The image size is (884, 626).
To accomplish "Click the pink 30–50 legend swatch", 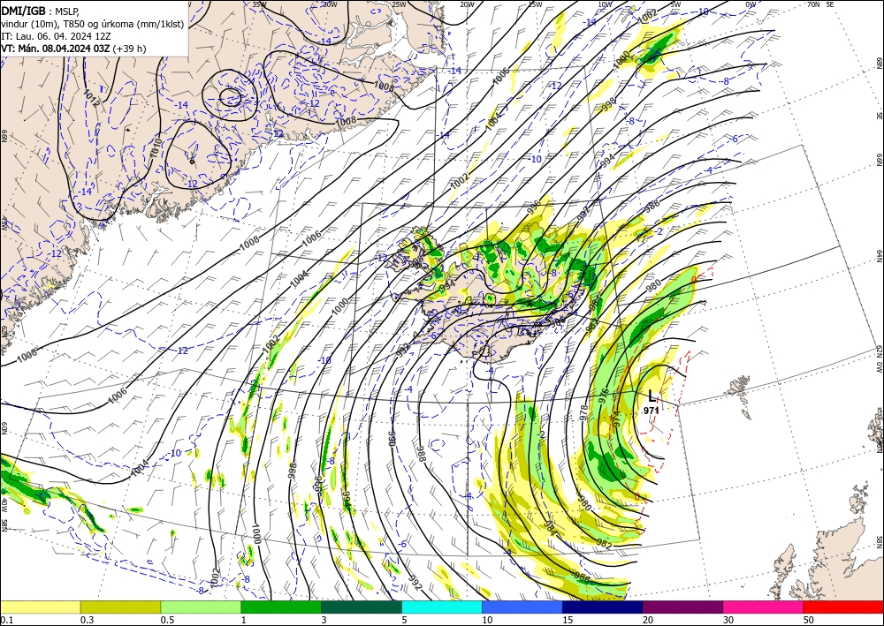I will (764, 607).
